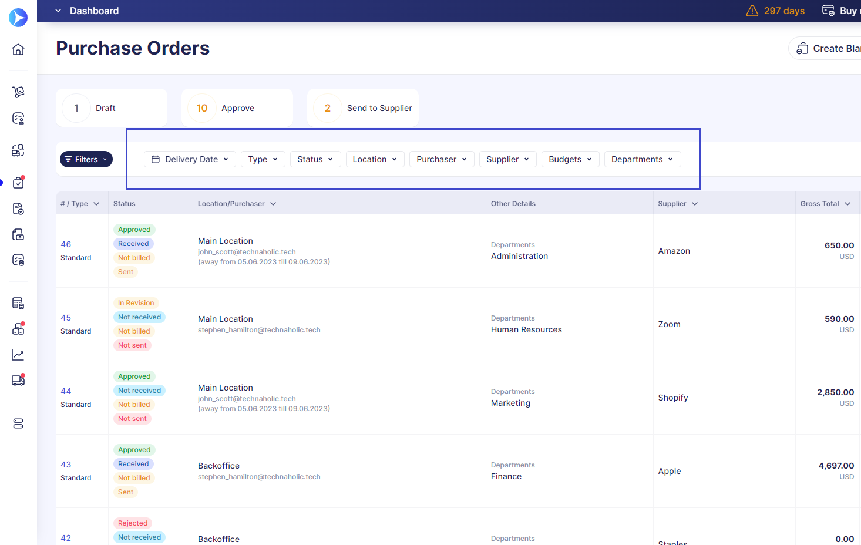
Task: Click the Administration department text
Action: pos(519,256)
